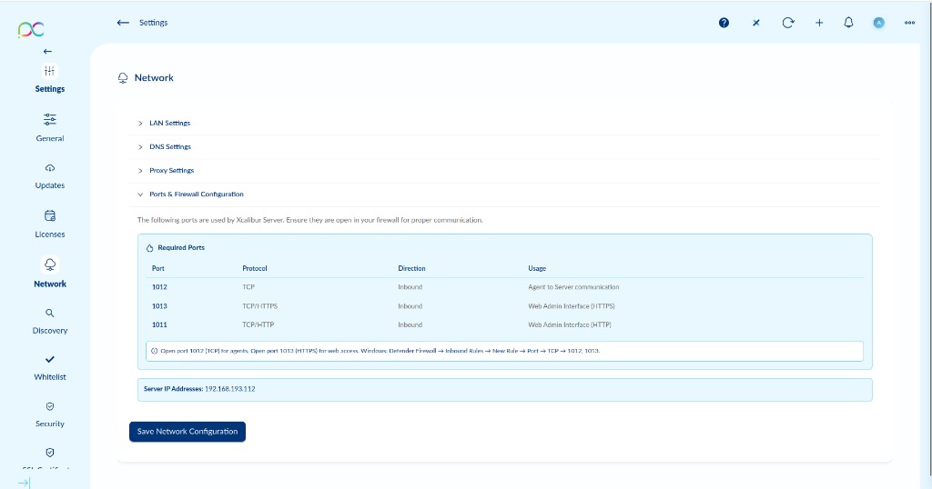This screenshot has height=489, width=932.
Task: Click the plus icon in top bar
Action: point(818,23)
